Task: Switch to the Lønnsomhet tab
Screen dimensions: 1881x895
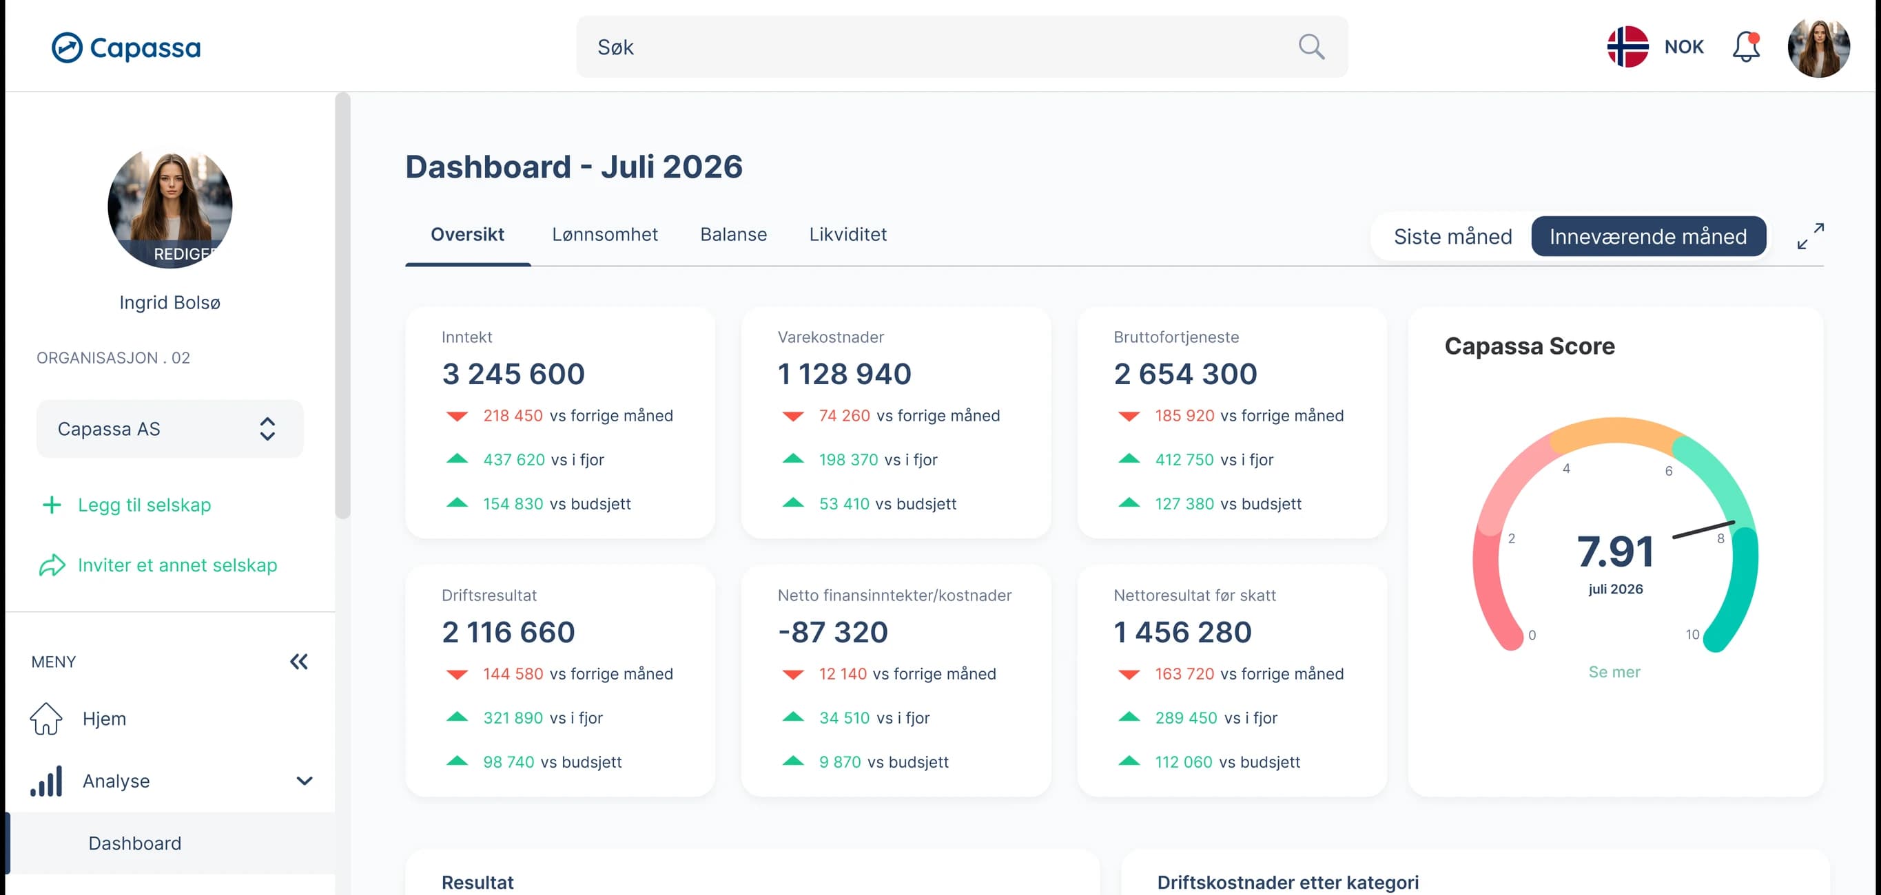Action: (x=605, y=234)
